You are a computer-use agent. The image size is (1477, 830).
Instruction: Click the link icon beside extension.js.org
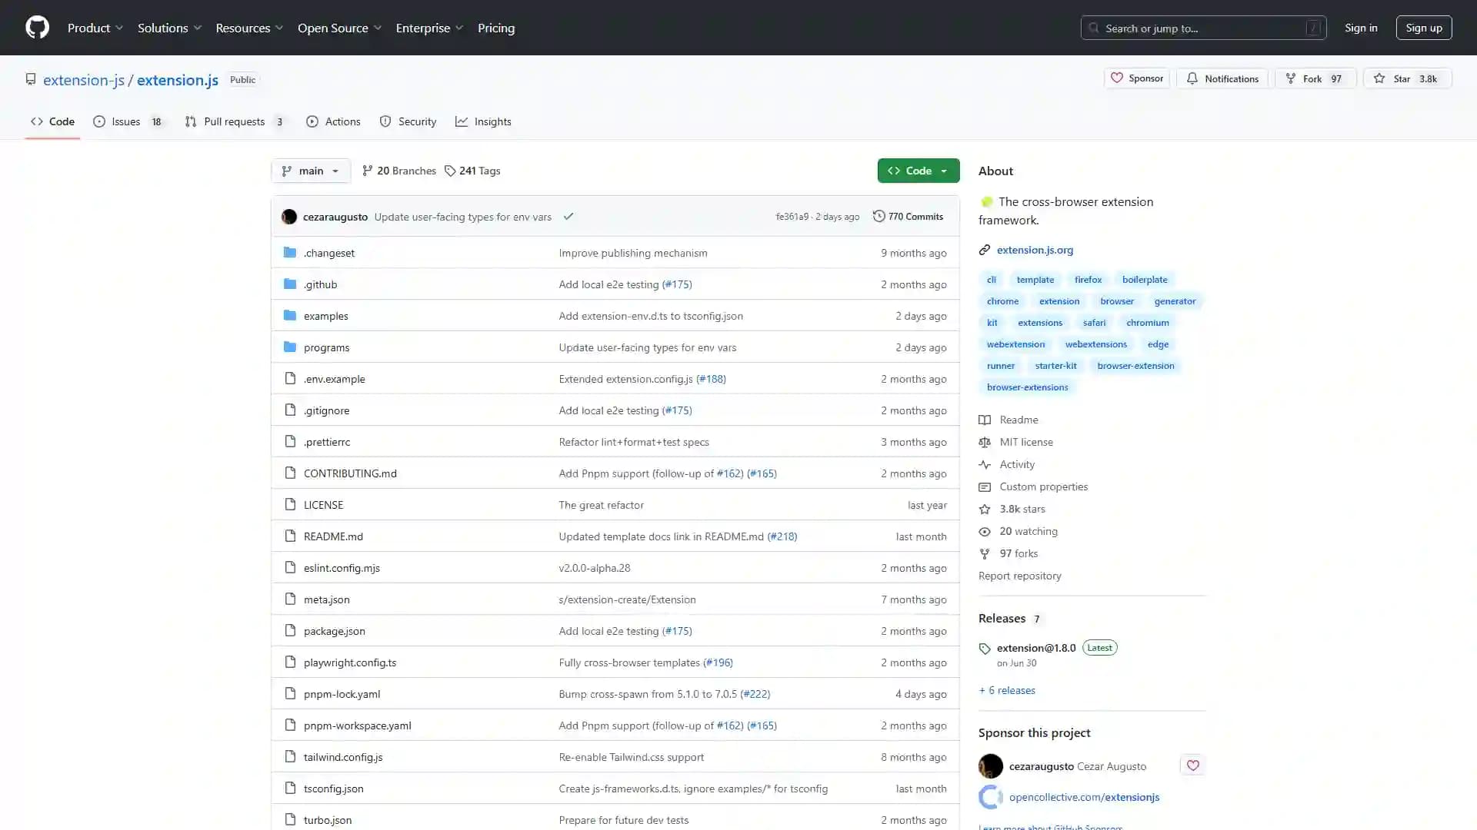pos(985,250)
